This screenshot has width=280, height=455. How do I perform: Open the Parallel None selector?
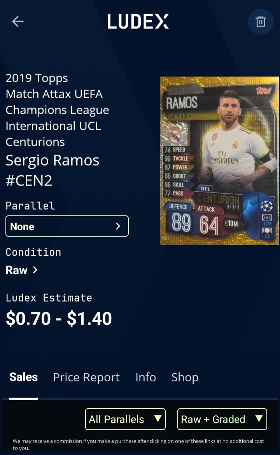67,226
